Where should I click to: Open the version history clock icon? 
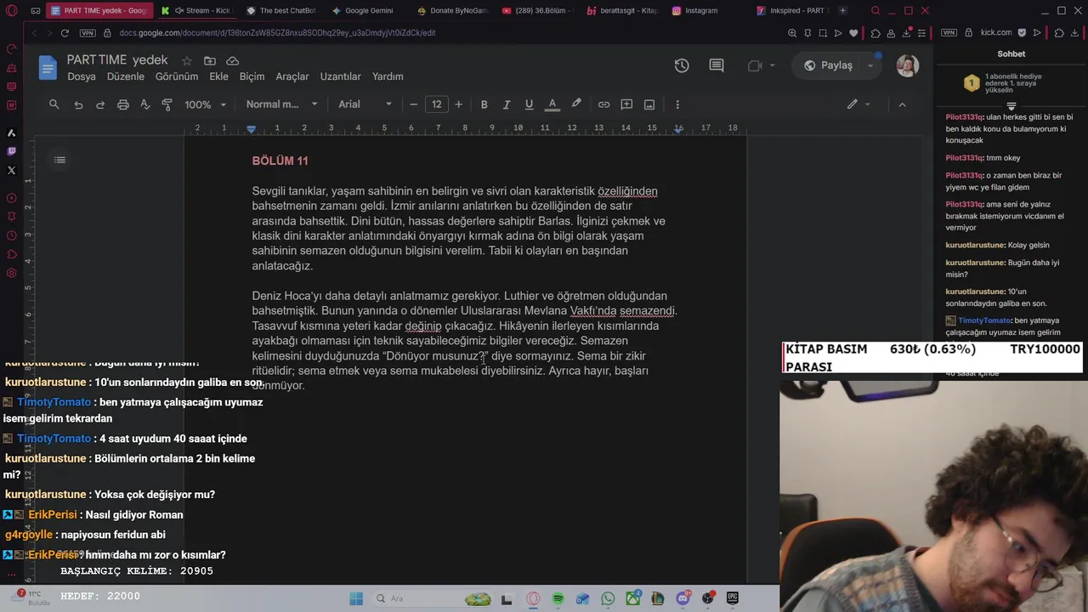coord(682,65)
